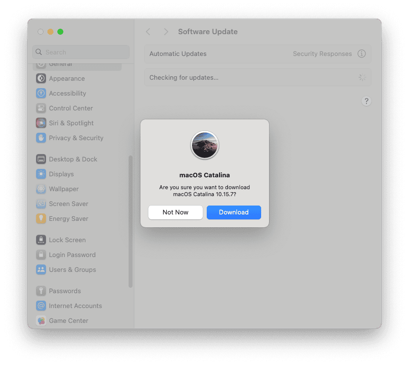The width and height of the screenshot is (409, 365).
Task: Select the Internet Accounts label
Action: [75, 306]
